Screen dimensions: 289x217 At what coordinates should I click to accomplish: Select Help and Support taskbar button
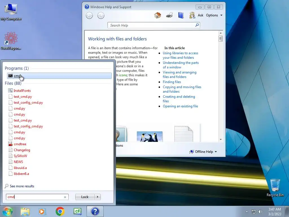[x=95, y=211]
